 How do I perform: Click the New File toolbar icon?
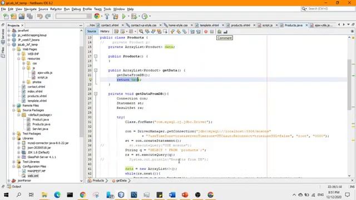pyautogui.click(x=6, y=16)
